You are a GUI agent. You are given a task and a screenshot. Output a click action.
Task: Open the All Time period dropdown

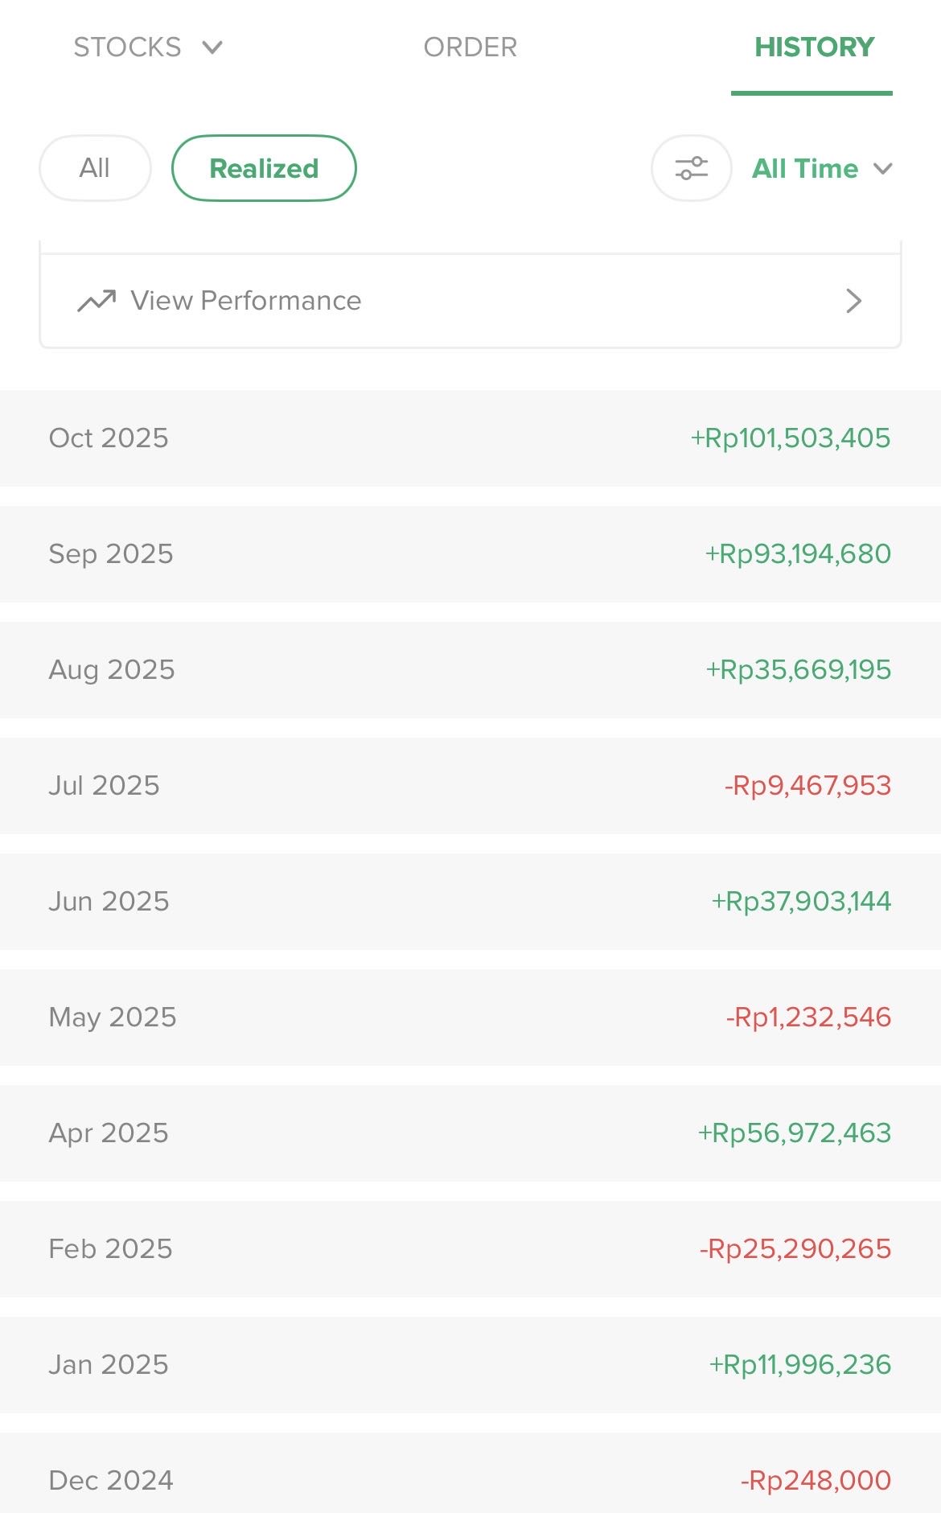tap(822, 168)
